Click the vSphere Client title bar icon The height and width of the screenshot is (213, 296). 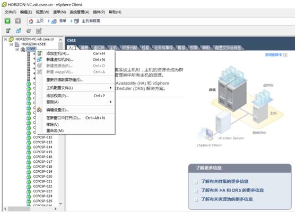pyautogui.click(x=4, y=4)
